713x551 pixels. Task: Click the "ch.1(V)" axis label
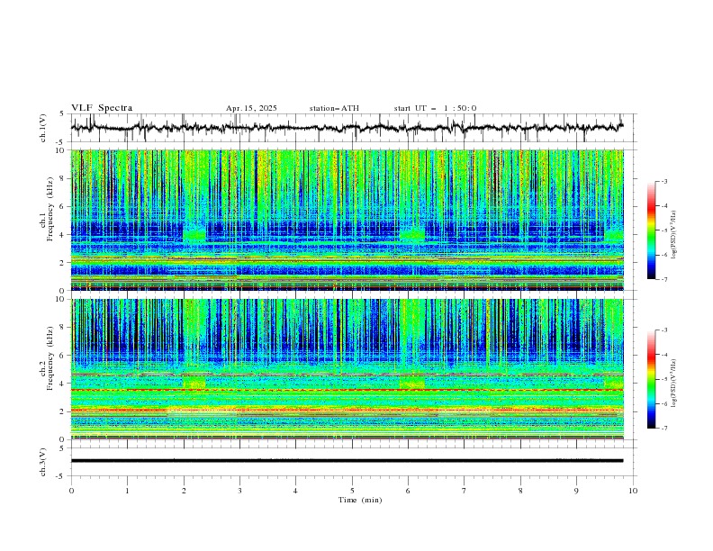coord(43,128)
